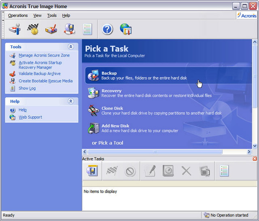Open the Help menu
Viewport: 259px width, 221px height.
coord(66,15)
